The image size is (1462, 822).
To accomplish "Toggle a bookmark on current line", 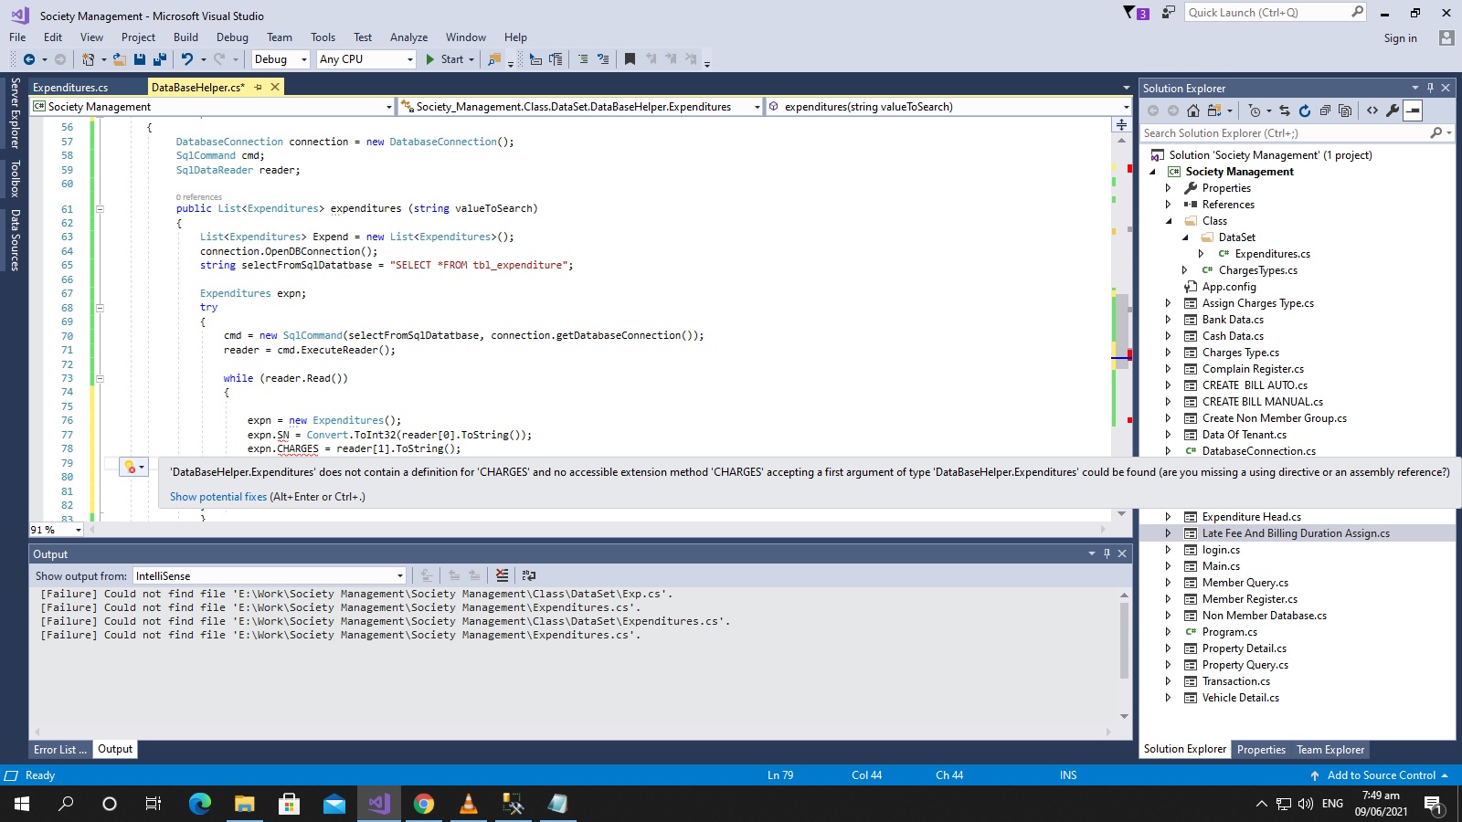I will (630, 59).
